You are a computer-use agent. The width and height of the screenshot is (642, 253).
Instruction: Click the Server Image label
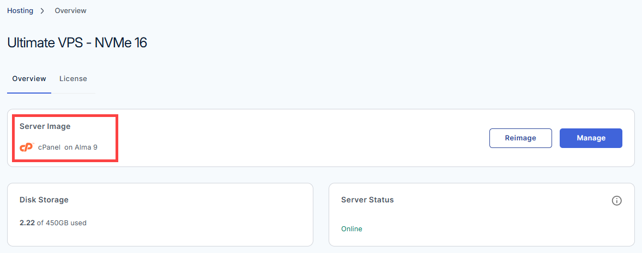pyautogui.click(x=45, y=126)
